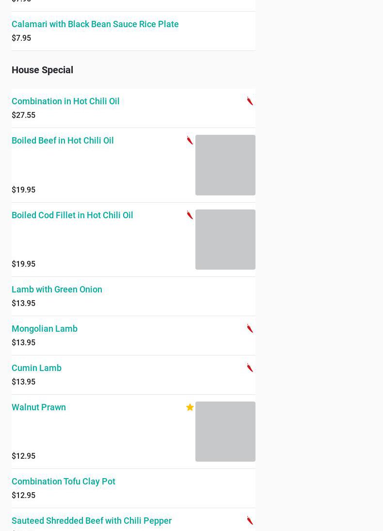Select Boiled Beef in Hot Chili Oil
The height and width of the screenshot is (531, 383).
63,141
